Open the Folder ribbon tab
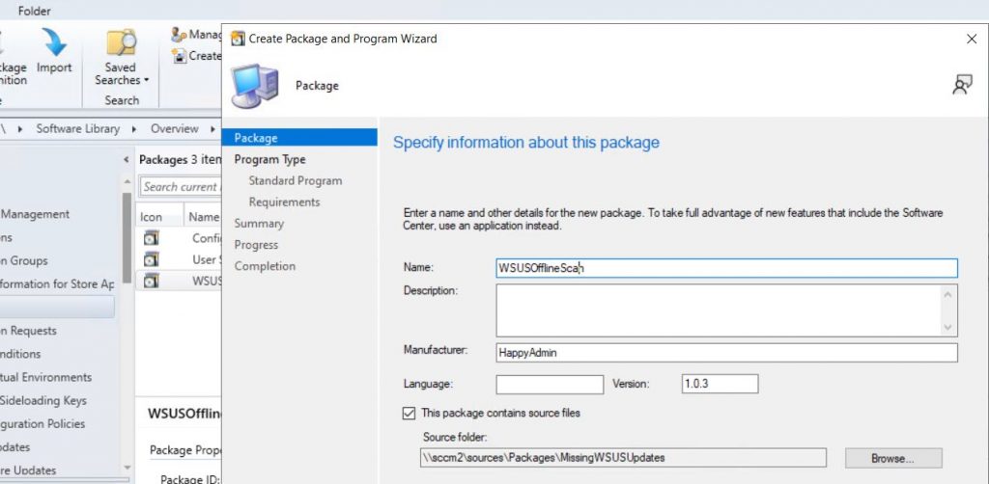The image size is (989, 484). point(34,11)
